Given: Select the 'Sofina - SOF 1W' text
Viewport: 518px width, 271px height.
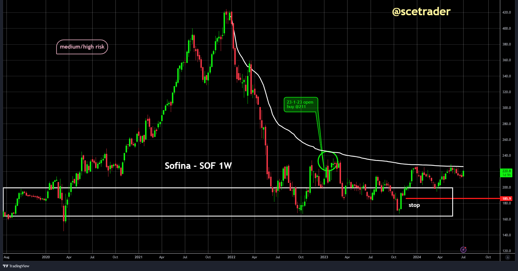Looking at the screenshot, I should pos(198,166).
